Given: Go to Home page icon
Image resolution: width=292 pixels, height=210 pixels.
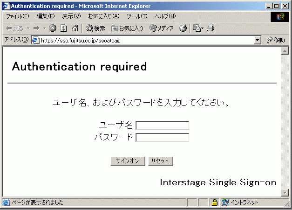Looking at the screenshot, I should point(75,28).
